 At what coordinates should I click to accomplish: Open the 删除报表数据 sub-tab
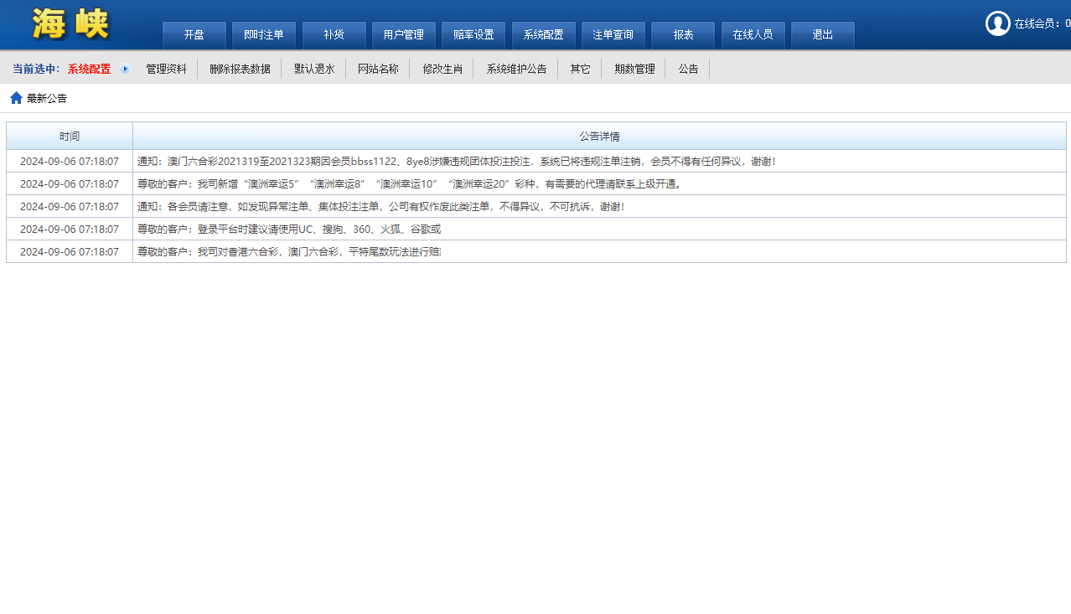240,69
